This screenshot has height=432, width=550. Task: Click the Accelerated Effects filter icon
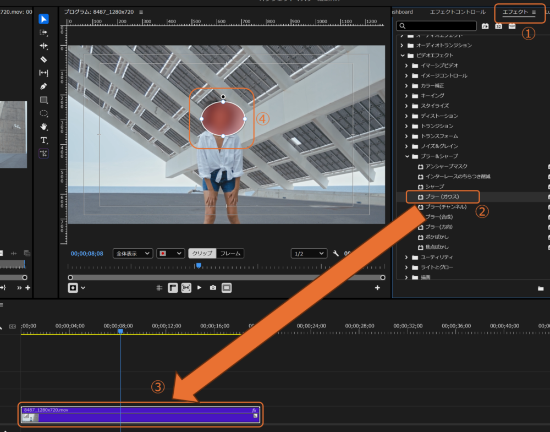(485, 26)
